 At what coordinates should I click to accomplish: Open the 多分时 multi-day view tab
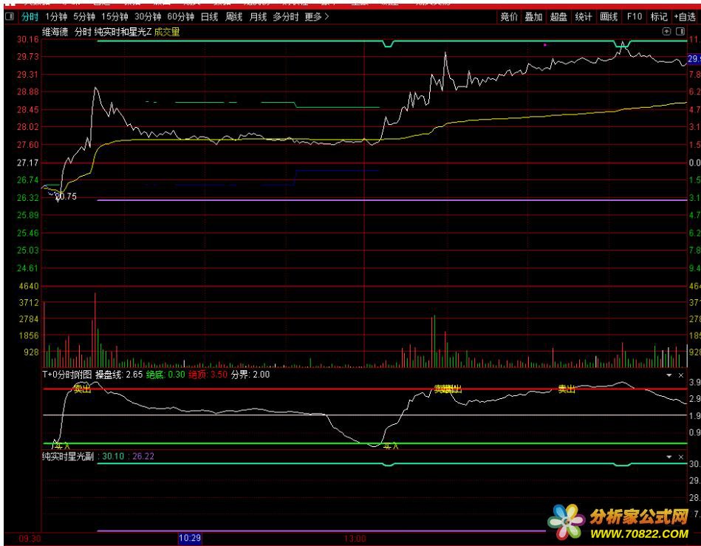click(x=286, y=17)
